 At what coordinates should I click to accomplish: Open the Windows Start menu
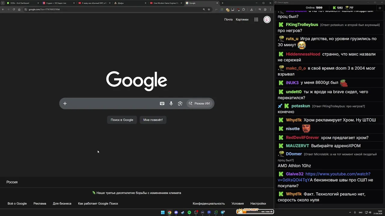tap(163, 212)
